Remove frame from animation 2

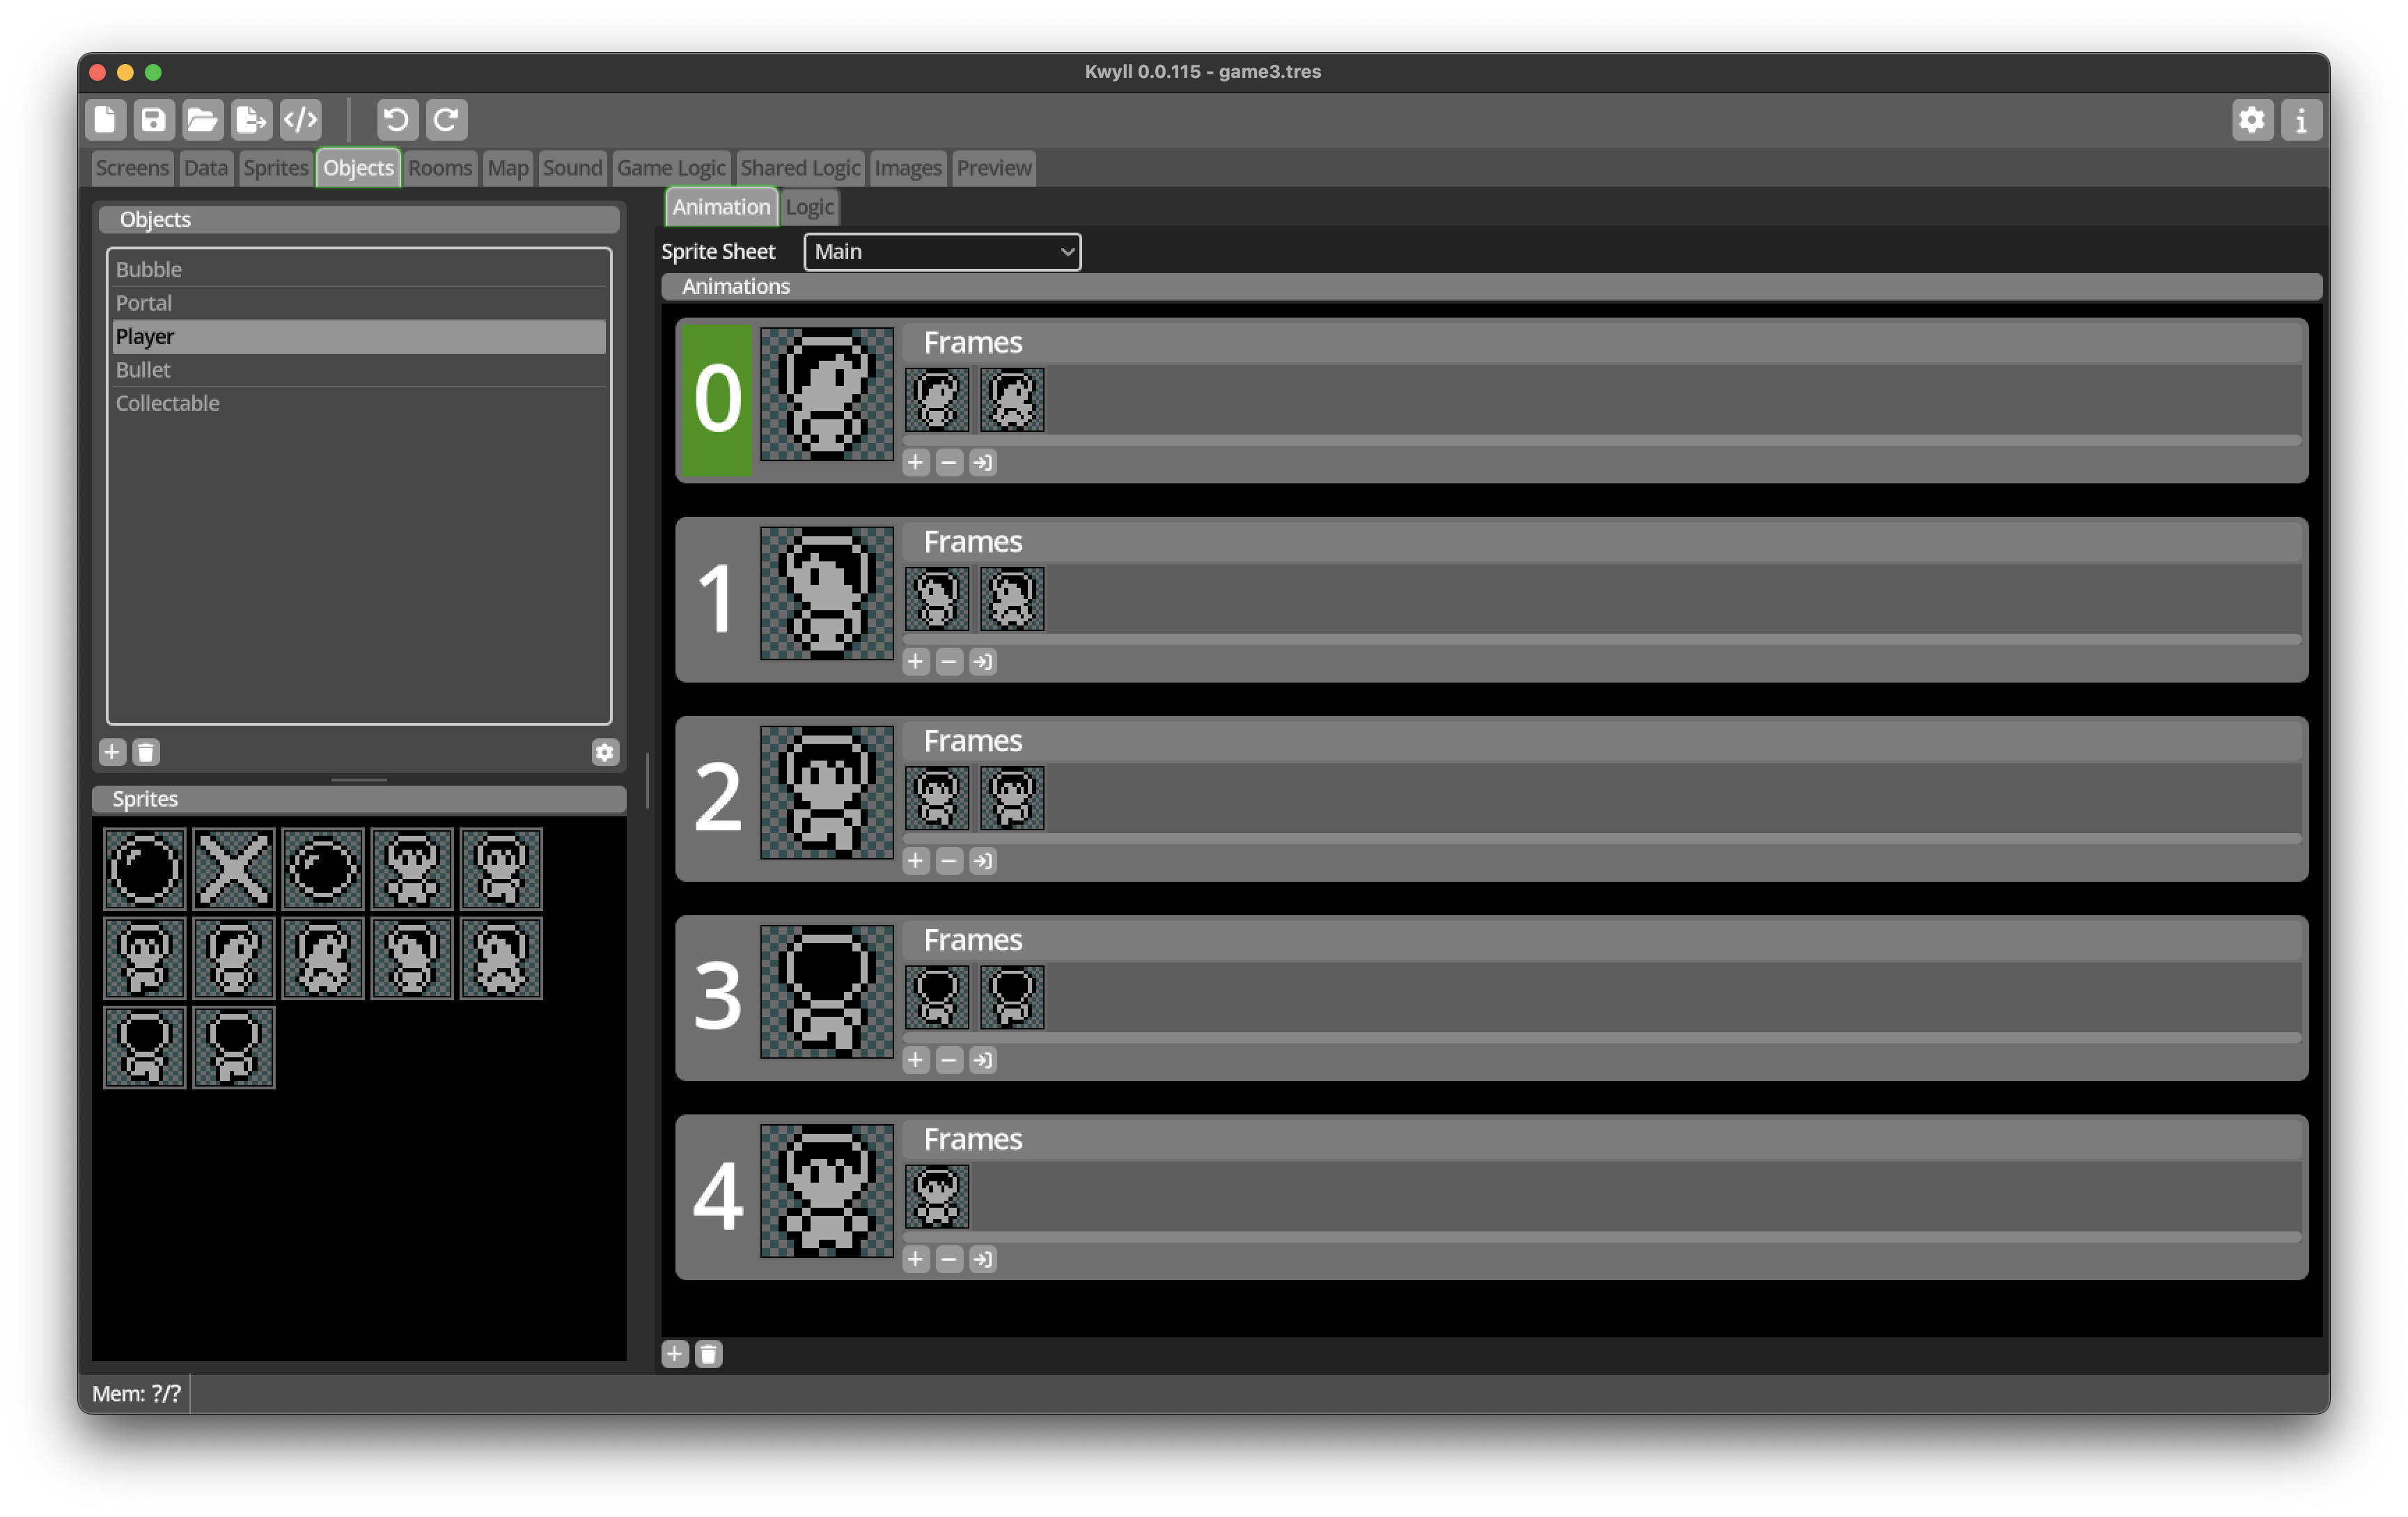coord(949,861)
